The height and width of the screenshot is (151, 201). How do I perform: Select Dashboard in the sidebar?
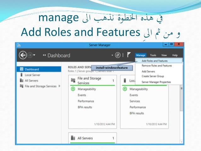click(39, 69)
